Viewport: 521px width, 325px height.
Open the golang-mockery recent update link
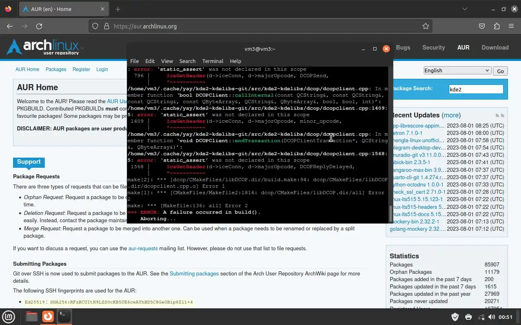(417, 229)
